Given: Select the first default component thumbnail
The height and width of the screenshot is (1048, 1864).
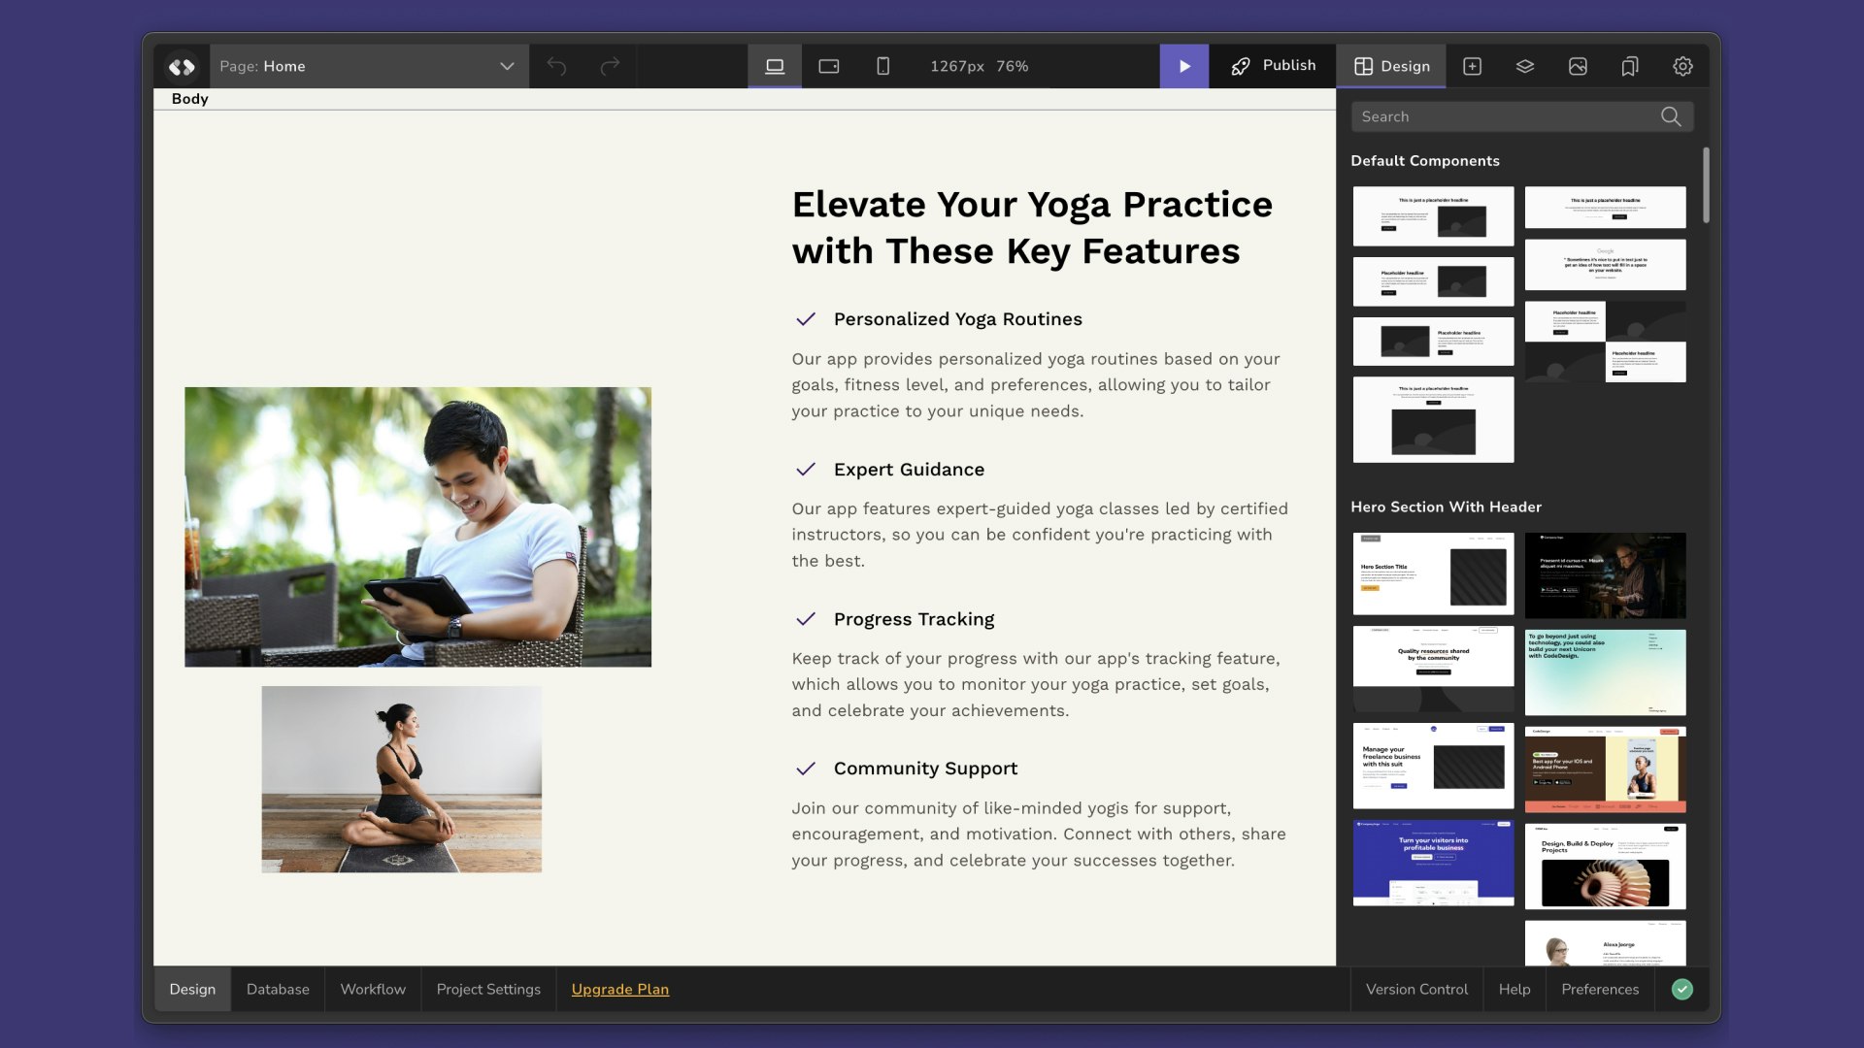Looking at the screenshot, I should (x=1433, y=216).
